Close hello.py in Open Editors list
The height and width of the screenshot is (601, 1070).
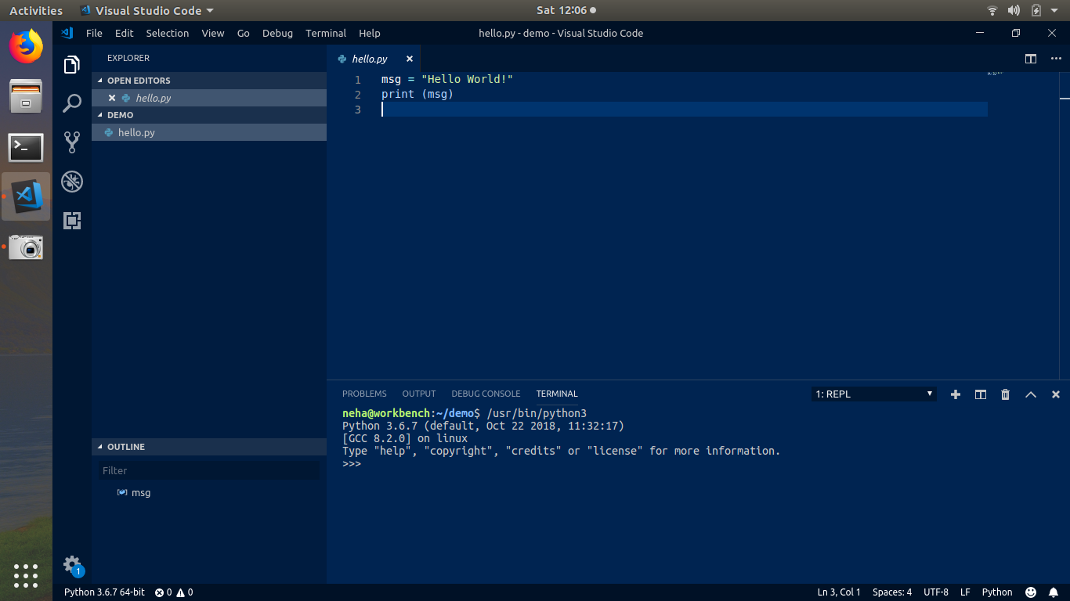(112, 98)
